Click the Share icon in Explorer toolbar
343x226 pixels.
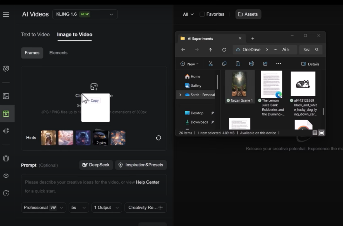pyautogui.click(x=265, y=64)
